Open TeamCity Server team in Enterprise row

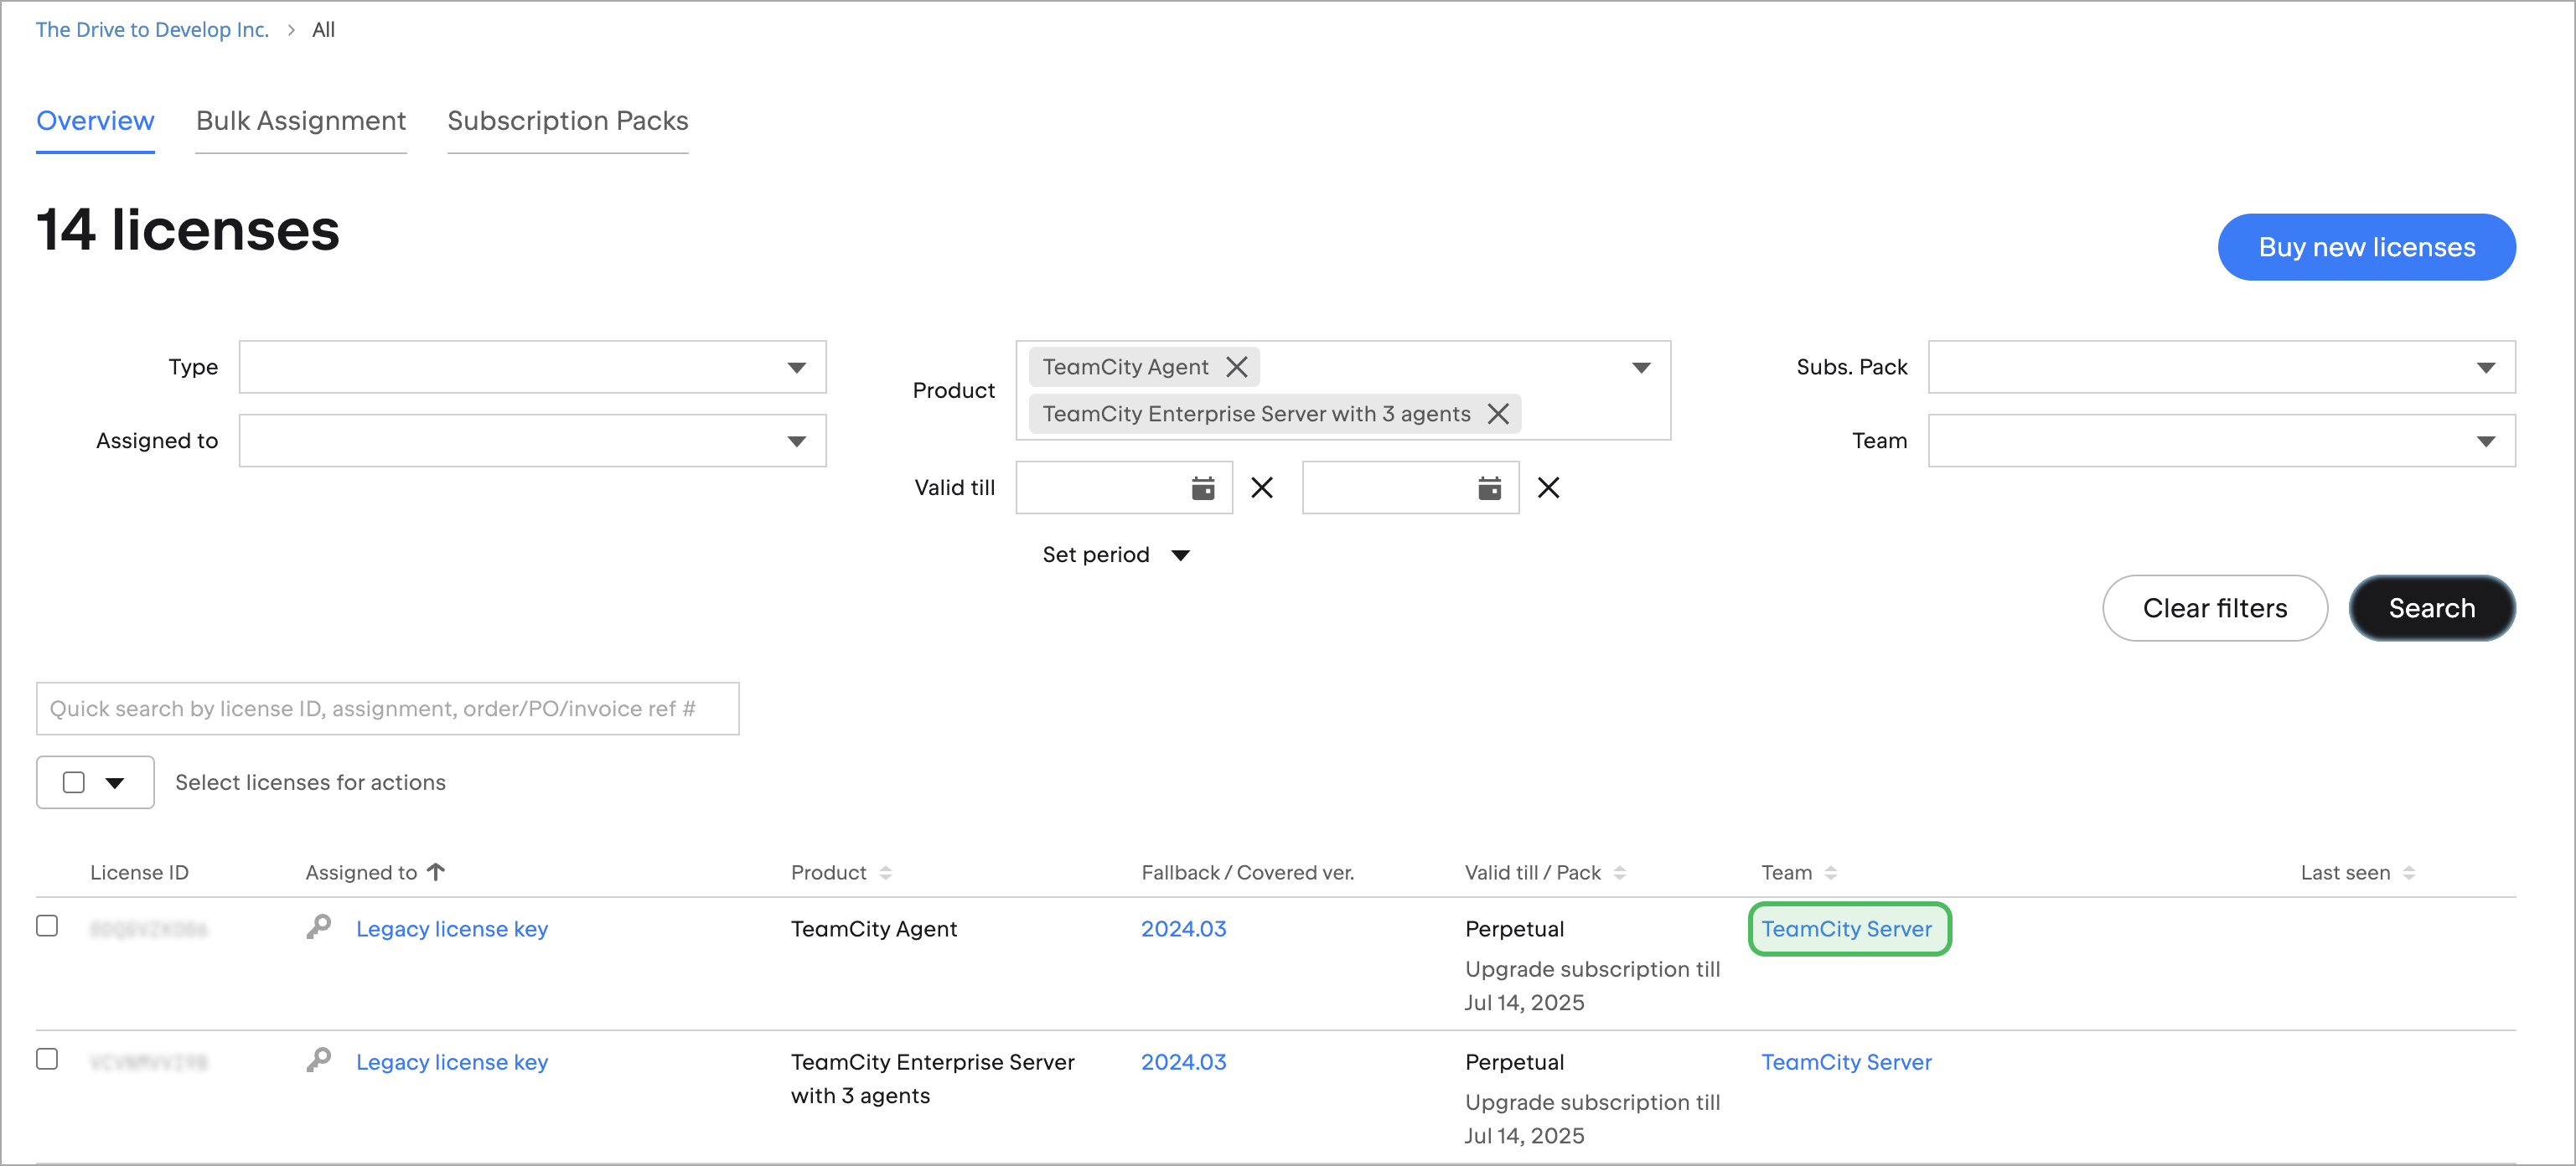1846,1062
